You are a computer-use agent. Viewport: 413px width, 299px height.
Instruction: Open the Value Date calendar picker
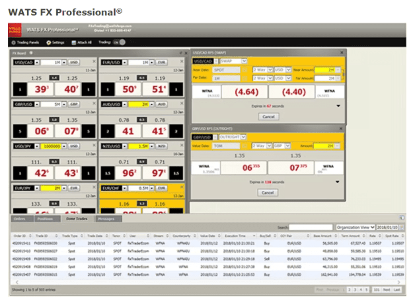pyautogui.click(x=244, y=146)
